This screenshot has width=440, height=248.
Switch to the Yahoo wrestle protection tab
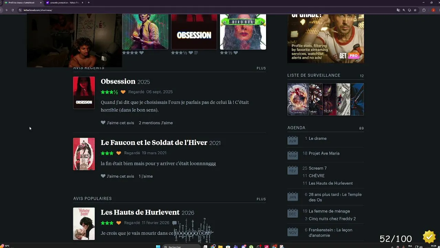tap(65, 2)
